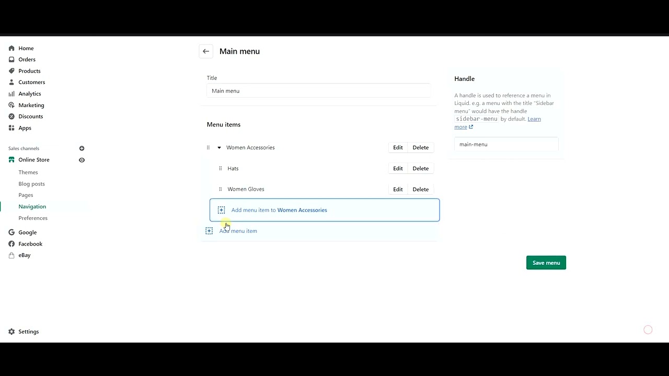The width and height of the screenshot is (669, 376).
Task: Grab the Women Gloves drag handle
Action: click(x=220, y=189)
